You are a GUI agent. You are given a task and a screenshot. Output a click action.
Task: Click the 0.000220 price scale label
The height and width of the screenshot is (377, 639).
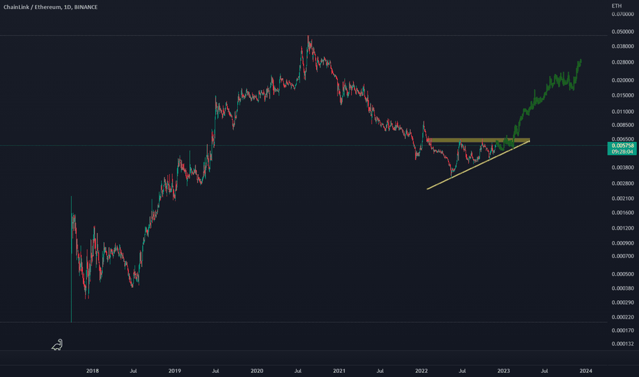pyautogui.click(x=623, y=317)
